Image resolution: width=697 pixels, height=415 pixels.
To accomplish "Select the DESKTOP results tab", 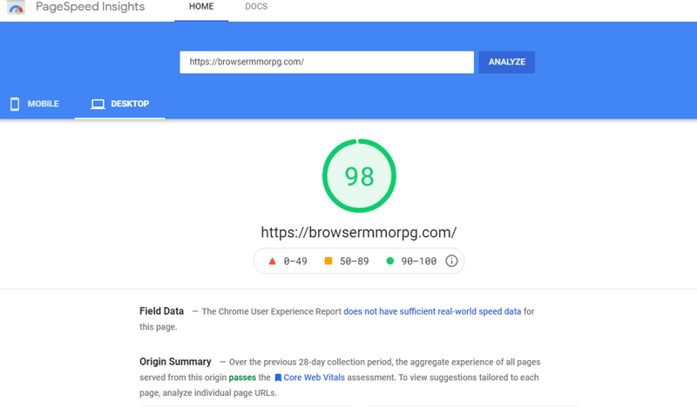I will (120, 104).
